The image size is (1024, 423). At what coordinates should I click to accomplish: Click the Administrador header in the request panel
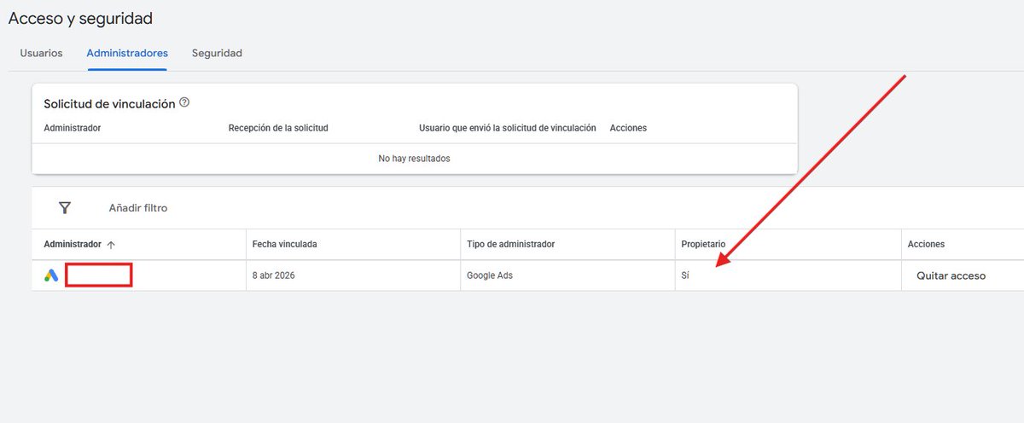tap(73, 128)
